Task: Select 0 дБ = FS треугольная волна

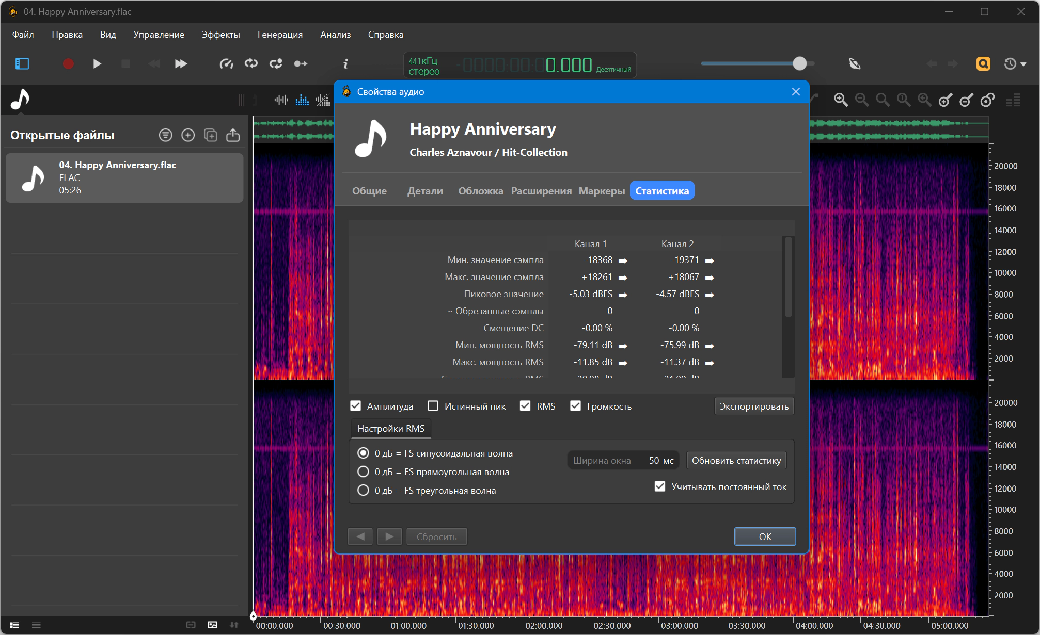Action: tap(363, 490)
